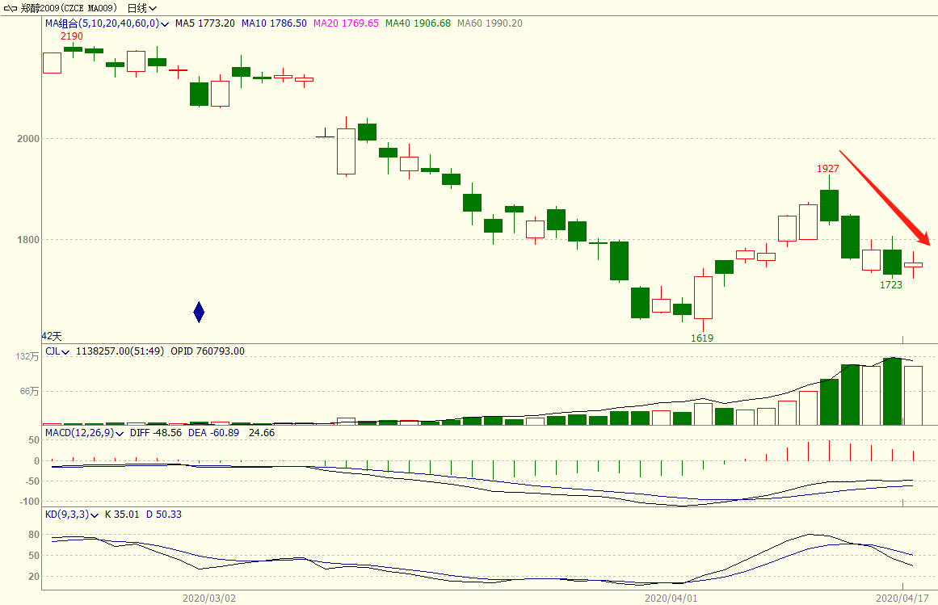Click the MA5 1773.20 legend label
The height and width of the screenshot is (605, 938).
pyautogui.click(x=205, y=23)
